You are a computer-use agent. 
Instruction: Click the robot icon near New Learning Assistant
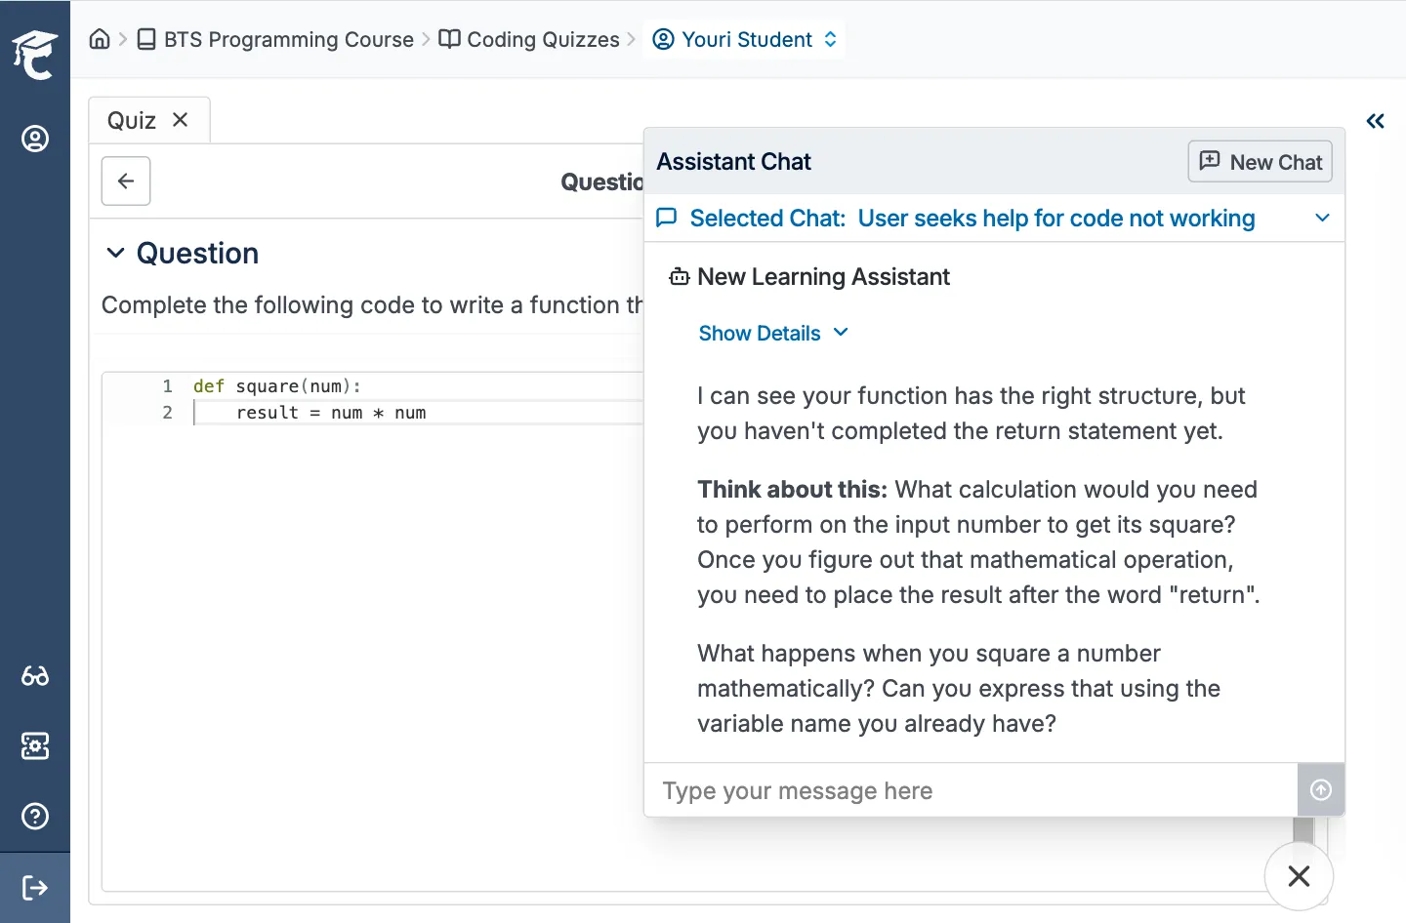pos(679,276)
